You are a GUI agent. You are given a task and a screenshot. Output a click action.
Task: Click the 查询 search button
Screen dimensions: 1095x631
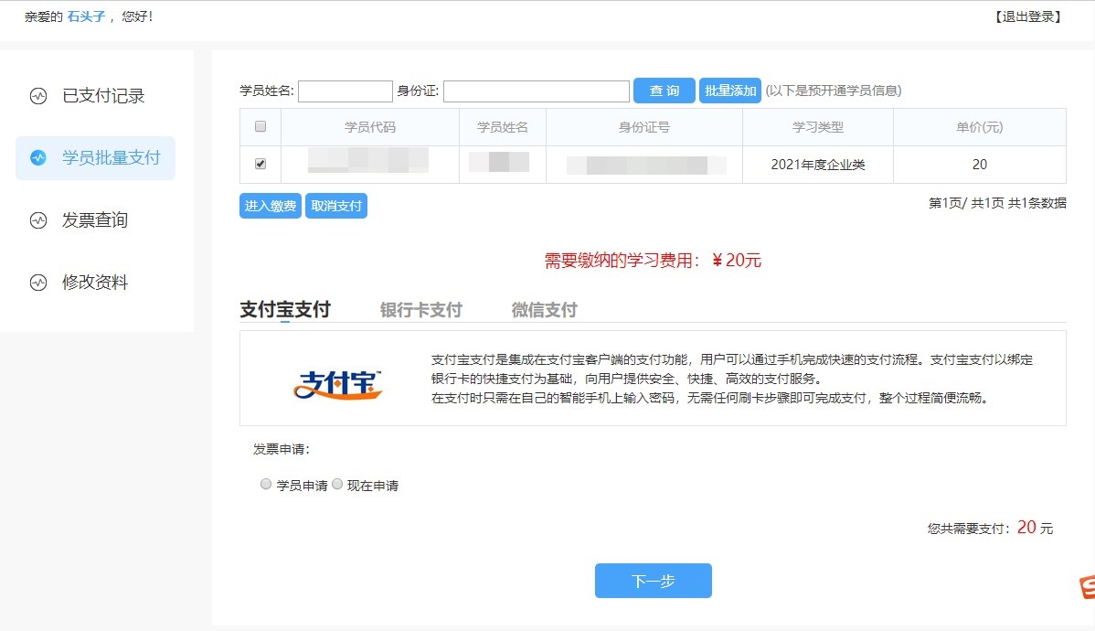664,91
